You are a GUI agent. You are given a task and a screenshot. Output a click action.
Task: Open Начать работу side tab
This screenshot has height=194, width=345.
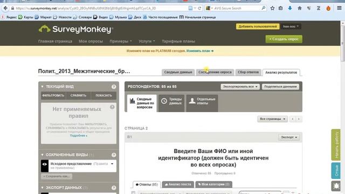click(336, 145)
